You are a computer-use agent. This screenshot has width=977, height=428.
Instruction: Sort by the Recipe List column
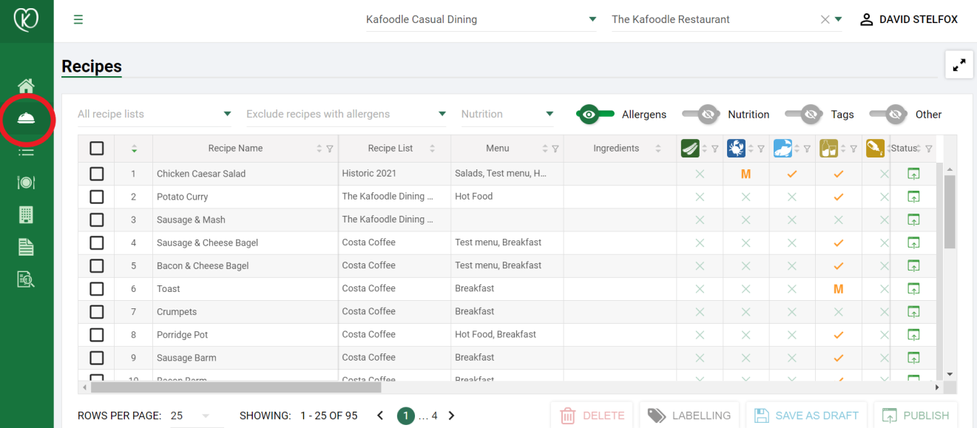(432, 149)
